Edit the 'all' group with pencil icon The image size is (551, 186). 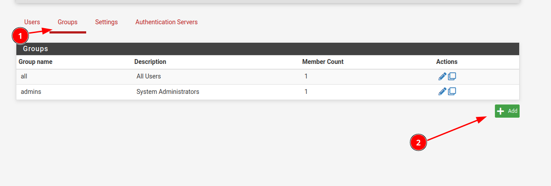click(442, 76)
